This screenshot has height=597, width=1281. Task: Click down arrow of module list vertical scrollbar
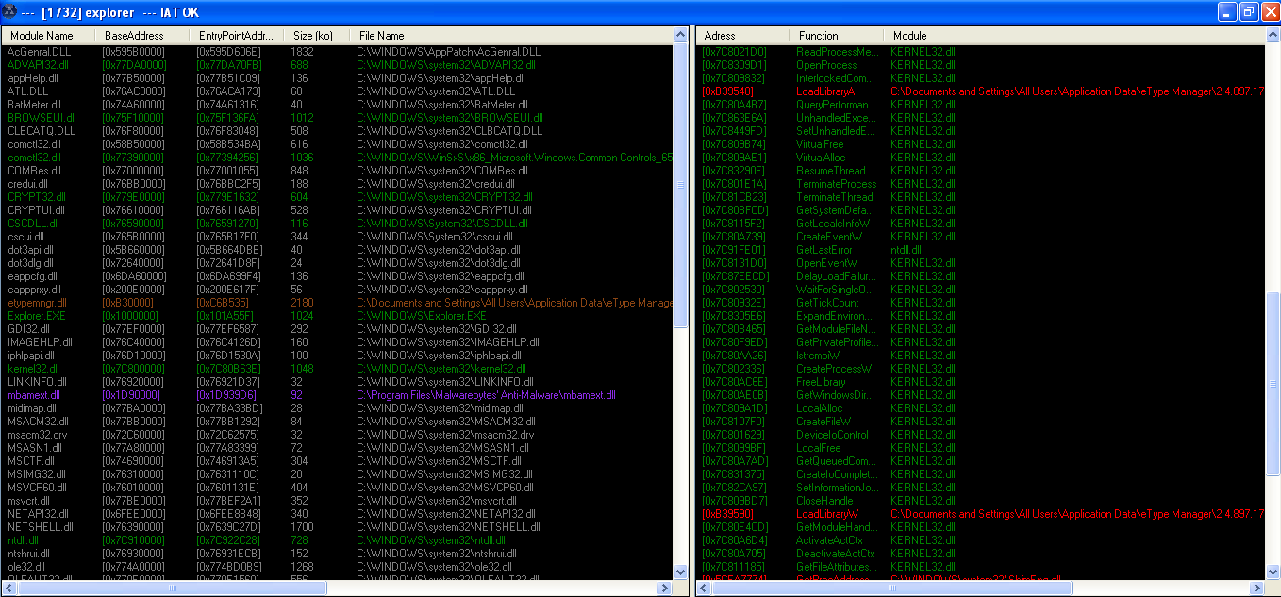tap(681, 572)
